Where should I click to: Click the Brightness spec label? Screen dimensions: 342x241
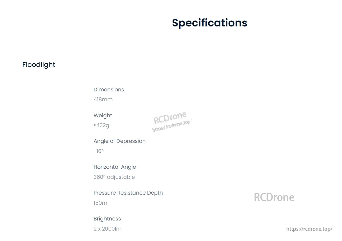107,219
